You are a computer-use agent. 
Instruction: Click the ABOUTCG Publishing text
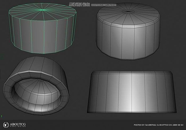[x=18, y=125]
